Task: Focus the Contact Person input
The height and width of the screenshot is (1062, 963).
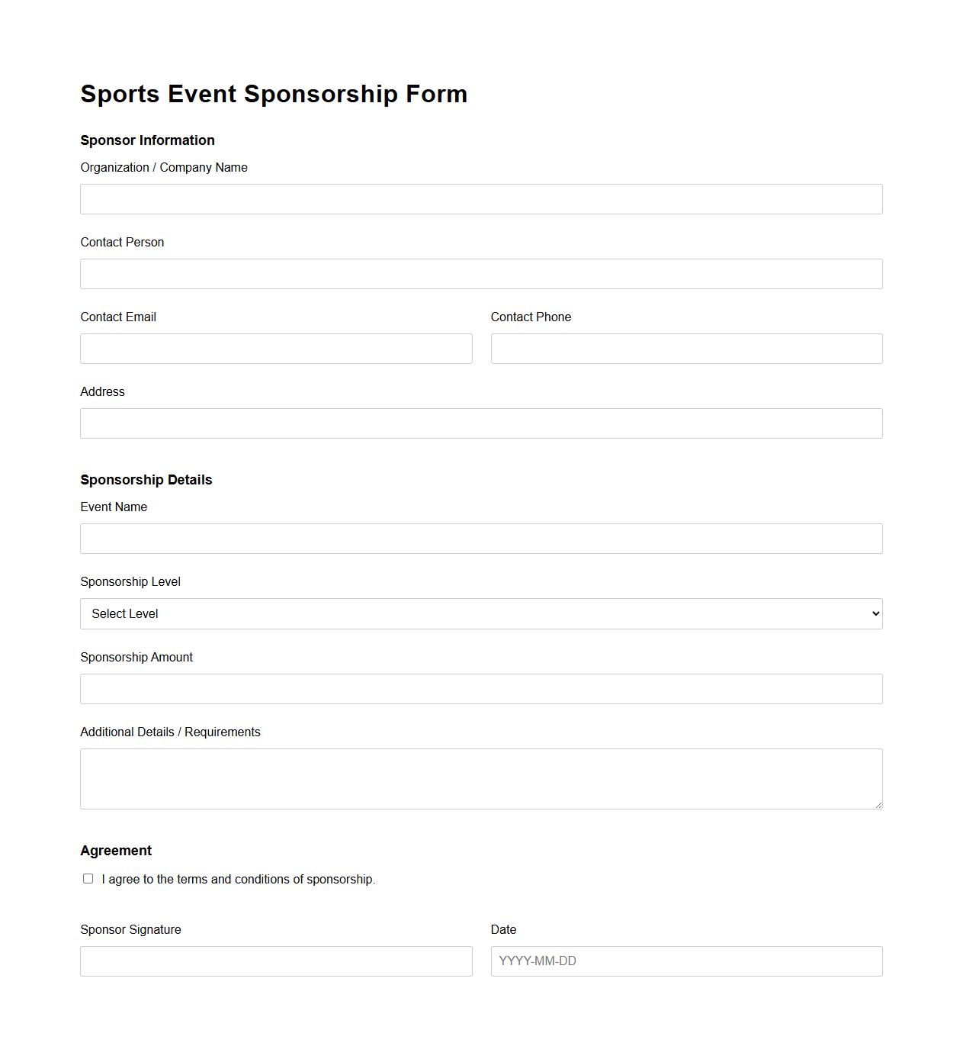Action: [480, 274]
